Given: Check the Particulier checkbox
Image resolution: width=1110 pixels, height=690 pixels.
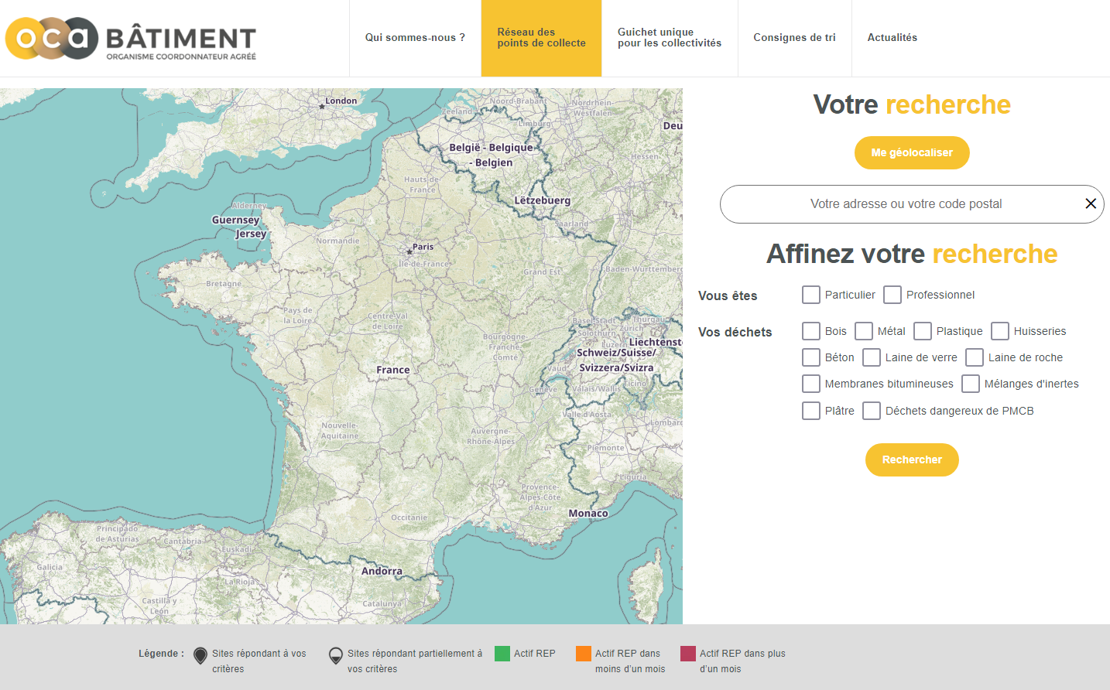Looking at the screenshot, I should (x=811, y=295).
